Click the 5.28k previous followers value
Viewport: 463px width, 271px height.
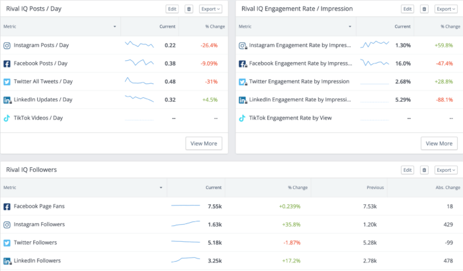point(370,243)
